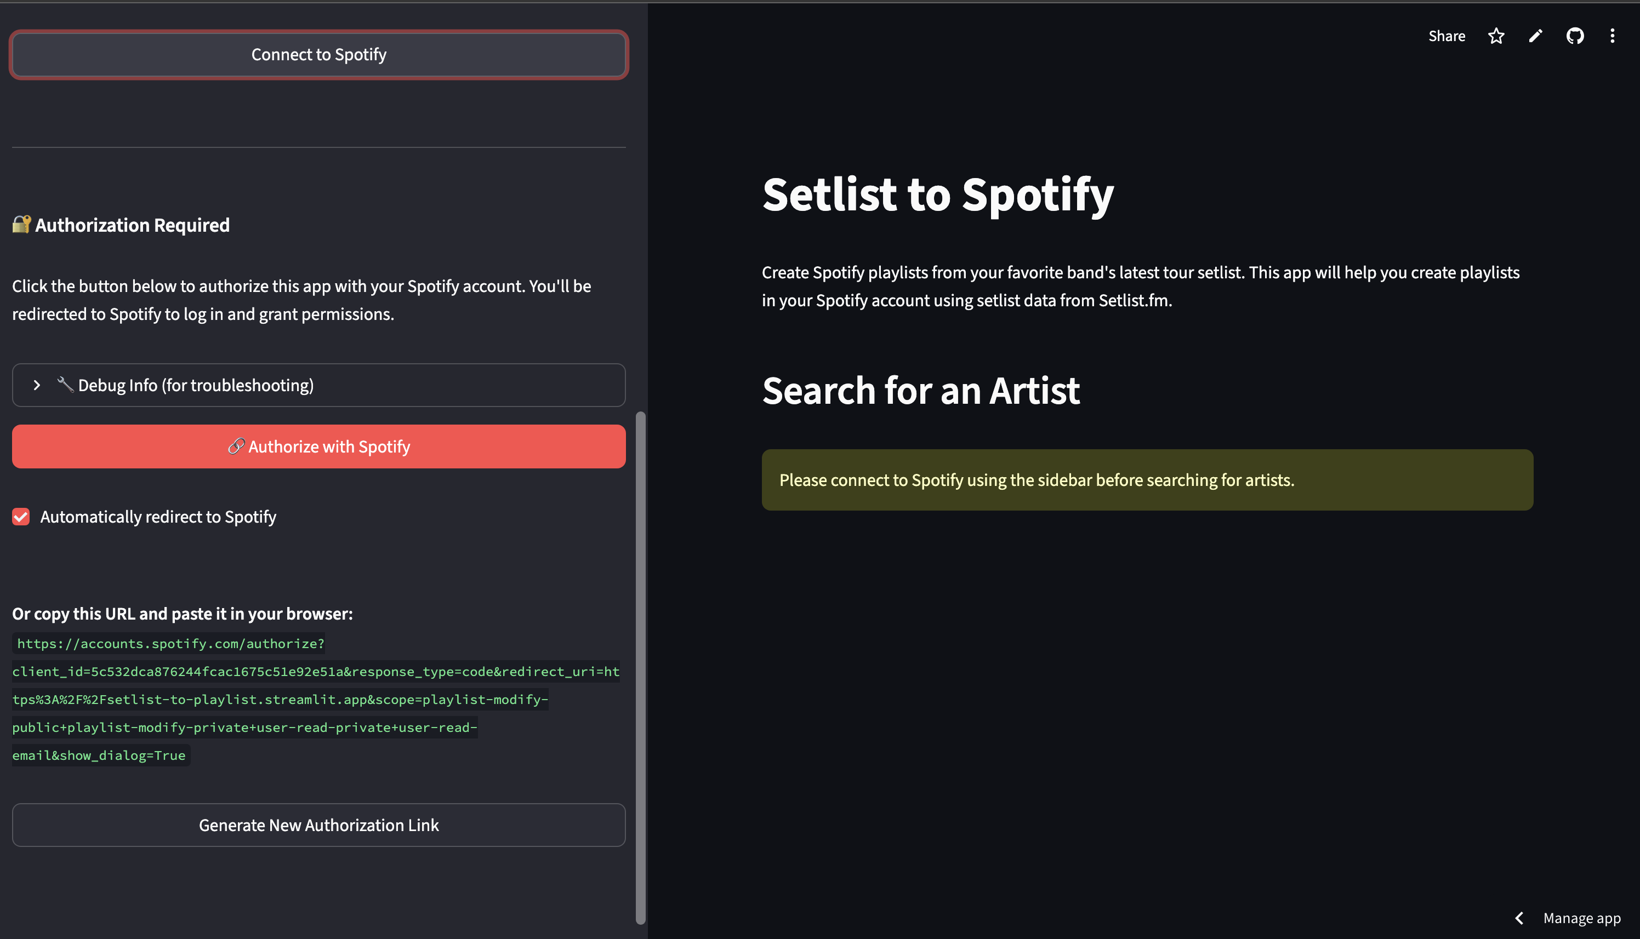This screenshot has width=1640, height=939.
Task: Click the Setlist to Spotify heading
Action: pos(937,194)
